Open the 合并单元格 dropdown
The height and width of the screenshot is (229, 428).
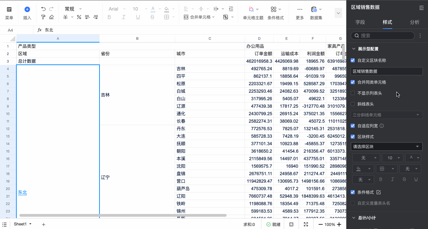pyautogui.click(x=199, y=17)
